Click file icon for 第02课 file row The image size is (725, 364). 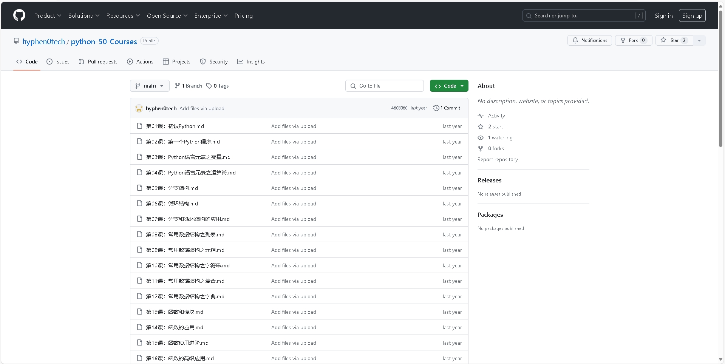(139, 141)
